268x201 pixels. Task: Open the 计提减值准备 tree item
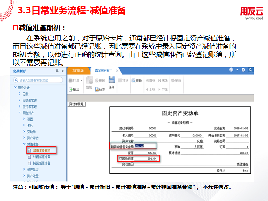click(42, 157)
